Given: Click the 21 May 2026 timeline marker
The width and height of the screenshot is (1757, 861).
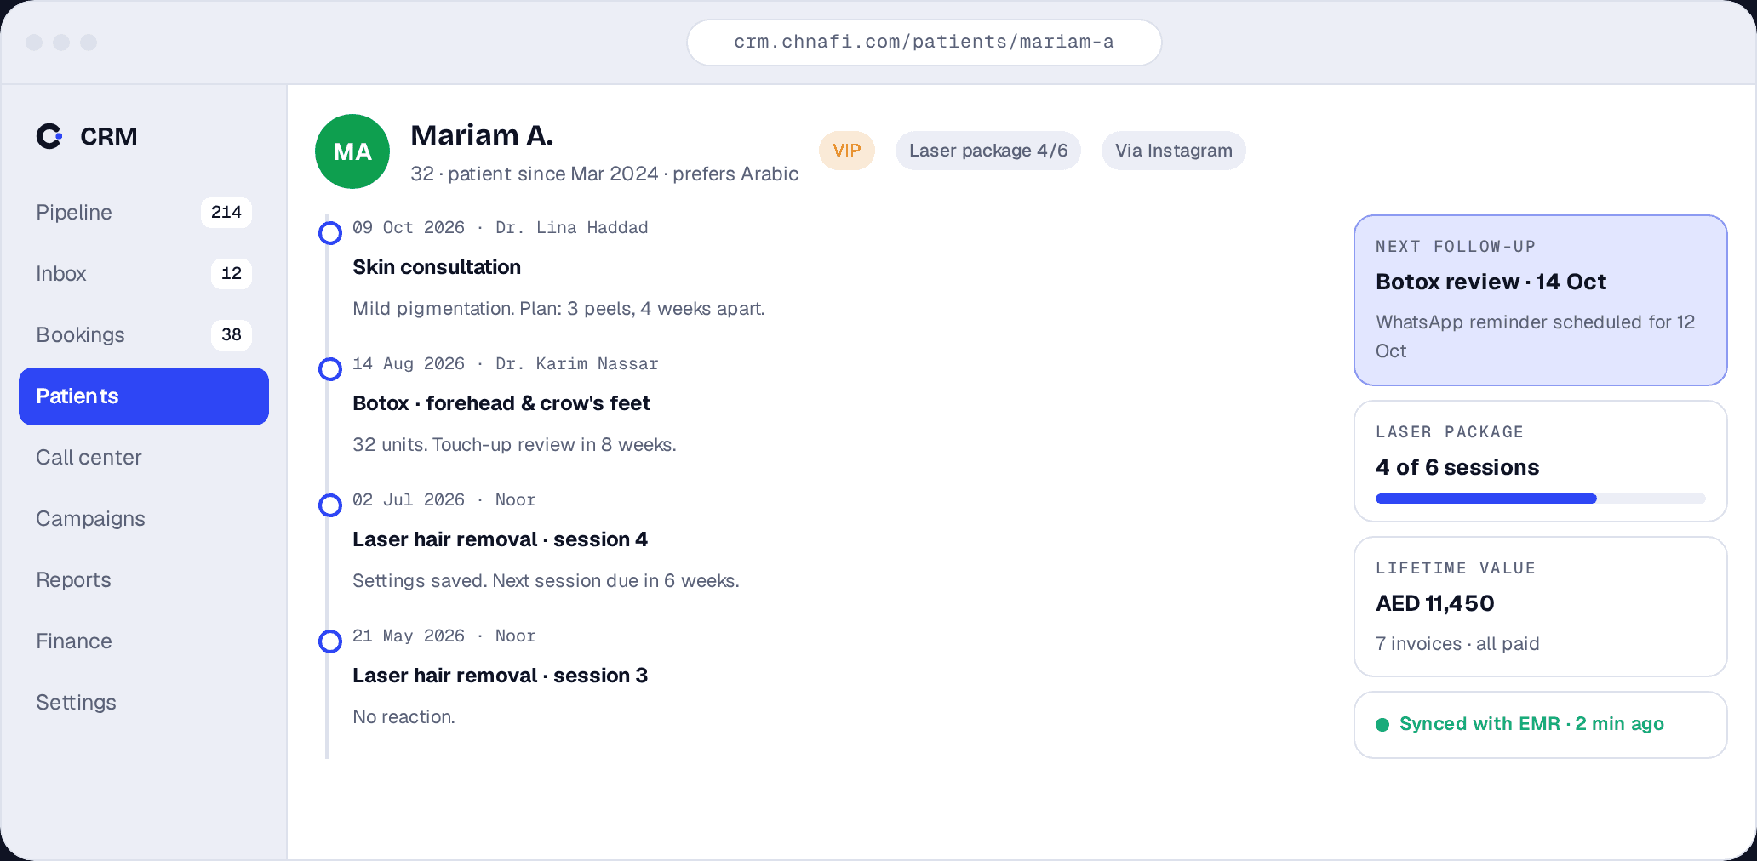Looking at the screenshot, I should pyautogui.click(x=330, y=641).
